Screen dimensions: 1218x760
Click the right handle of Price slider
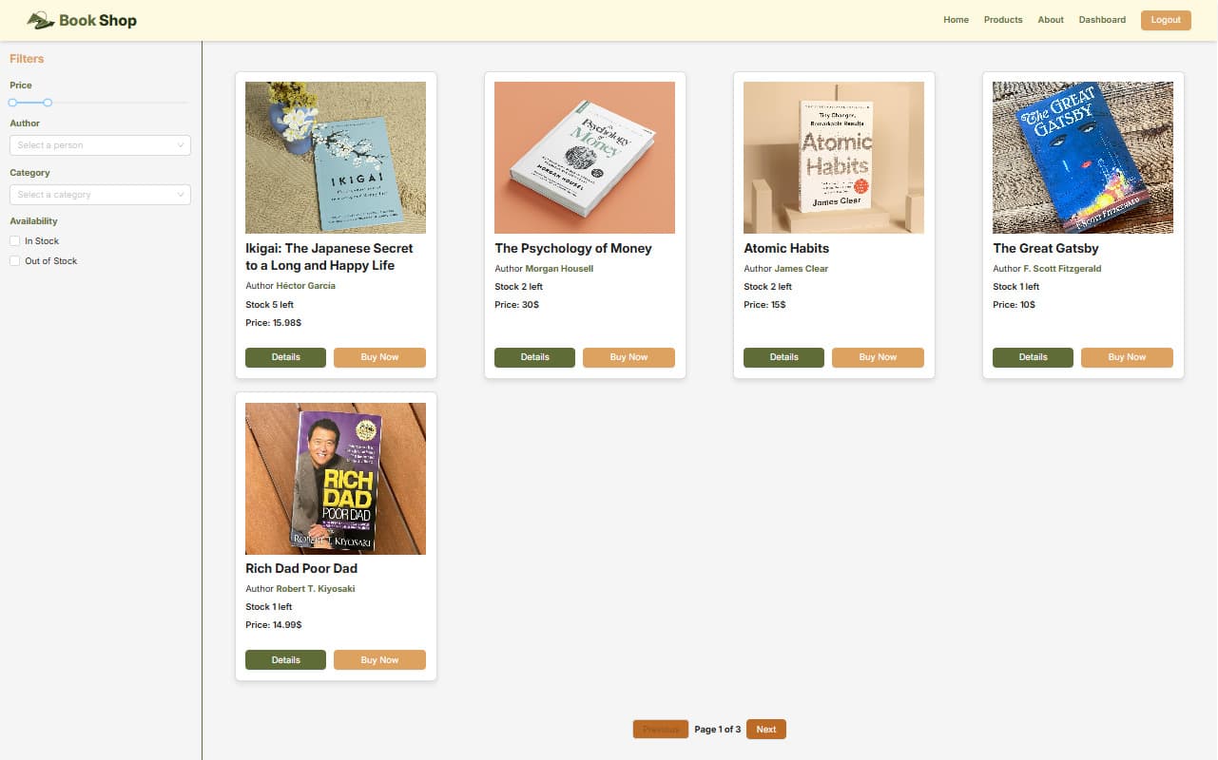click(x=48, y=103)
